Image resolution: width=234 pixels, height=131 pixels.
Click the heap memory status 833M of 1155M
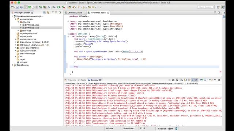[x=165, y=128]
